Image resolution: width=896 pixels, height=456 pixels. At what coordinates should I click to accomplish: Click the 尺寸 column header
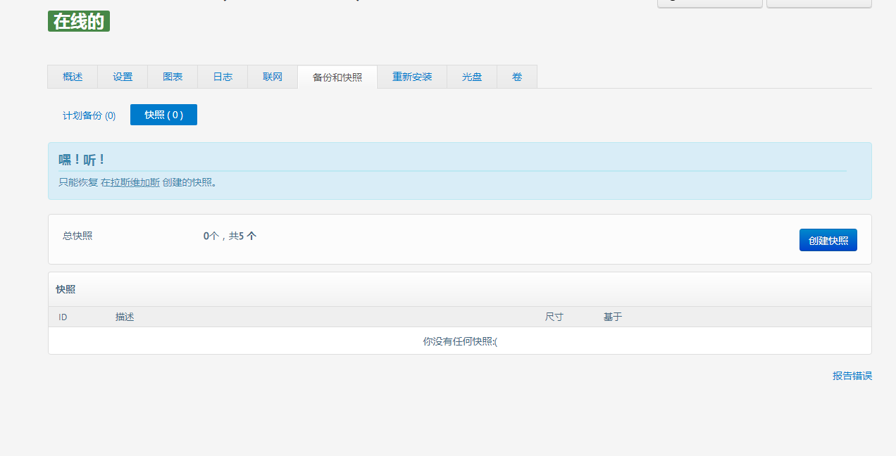[x=554, y=317]
